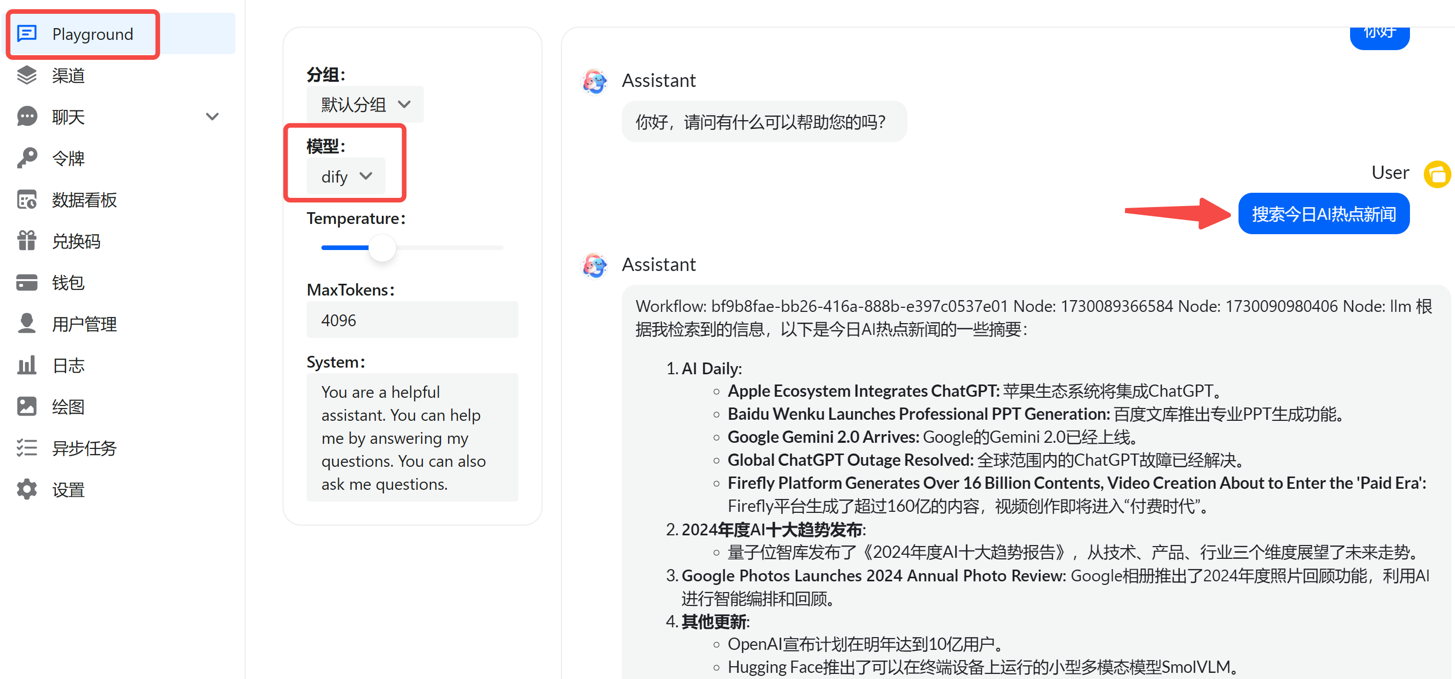Open 数据看板 via its dashboard icon
The width and height of the screenshot is (1455, 679).
pyautogui.click(x=27, y=199)
